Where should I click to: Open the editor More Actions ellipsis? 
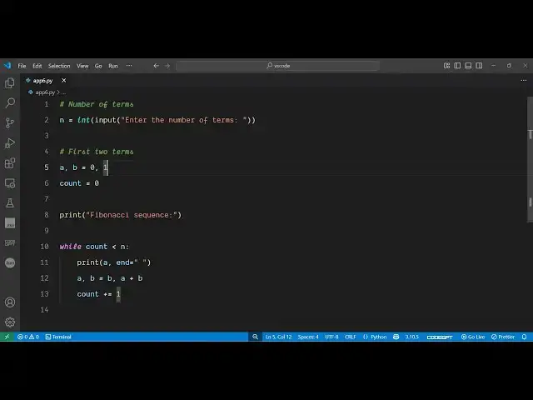[524, 80]
